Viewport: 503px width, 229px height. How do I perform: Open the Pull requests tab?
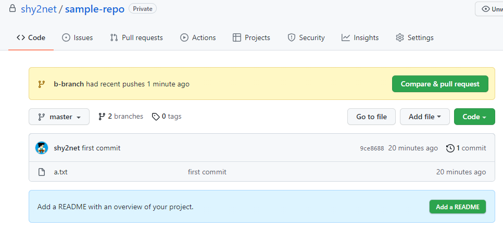[136, 38]
